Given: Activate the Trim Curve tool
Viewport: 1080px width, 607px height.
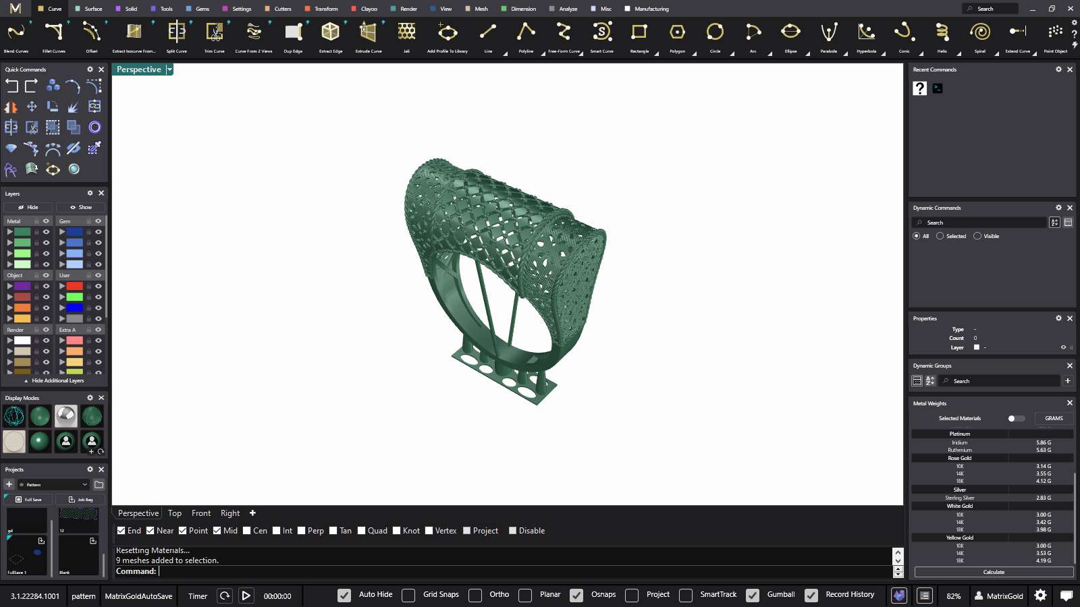Looking at the screenshot, I should (x=215, y=36).
